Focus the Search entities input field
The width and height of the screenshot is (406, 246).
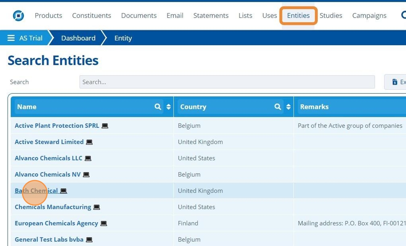click(227, 82)
